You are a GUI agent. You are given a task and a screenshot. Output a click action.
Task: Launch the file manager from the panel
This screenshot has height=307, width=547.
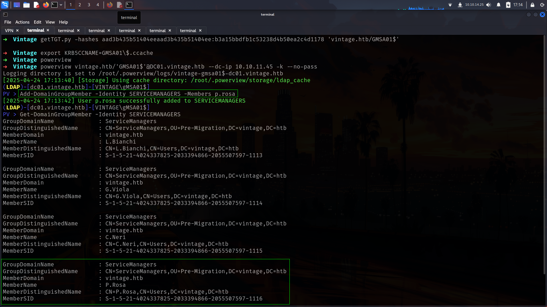point(26,5)
